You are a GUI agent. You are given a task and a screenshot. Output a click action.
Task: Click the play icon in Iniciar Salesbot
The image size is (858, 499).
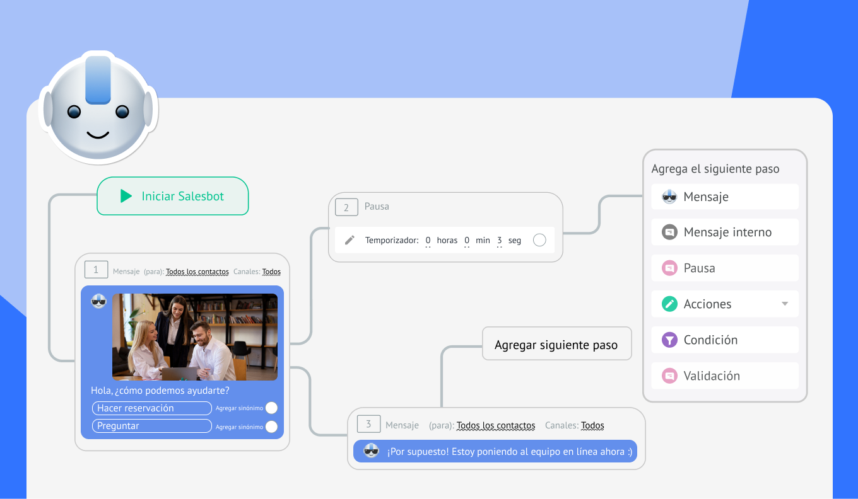click(126, 196)
